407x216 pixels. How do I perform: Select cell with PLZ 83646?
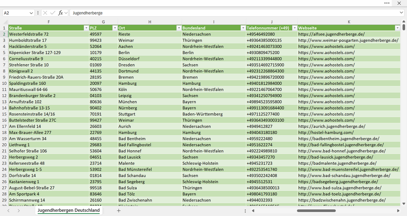(103, 194)
